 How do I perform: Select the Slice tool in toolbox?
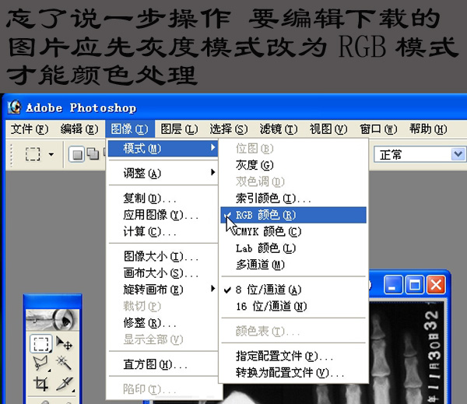tap(64, 383)
